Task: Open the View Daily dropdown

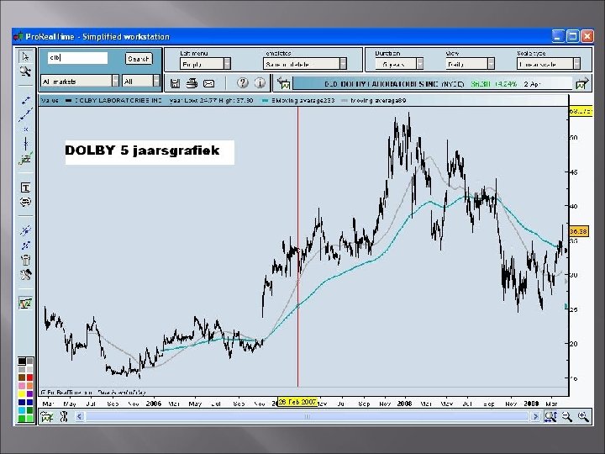Action: [470, 64]
